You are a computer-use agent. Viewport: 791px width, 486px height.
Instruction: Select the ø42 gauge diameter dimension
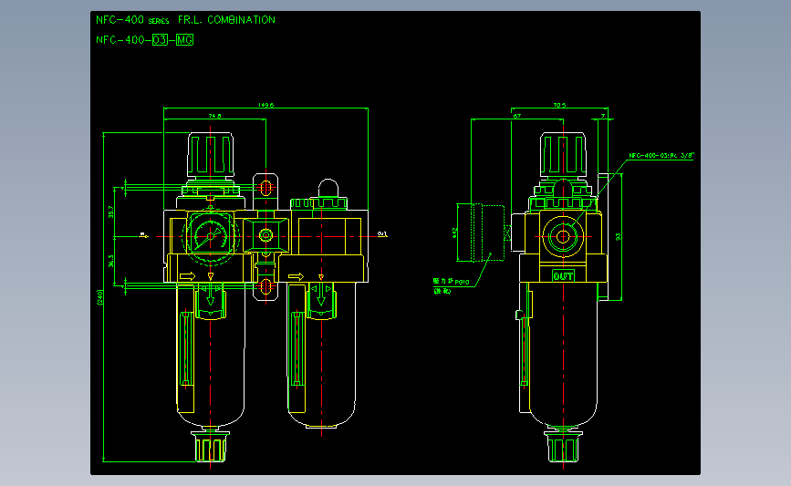[454, 233]
